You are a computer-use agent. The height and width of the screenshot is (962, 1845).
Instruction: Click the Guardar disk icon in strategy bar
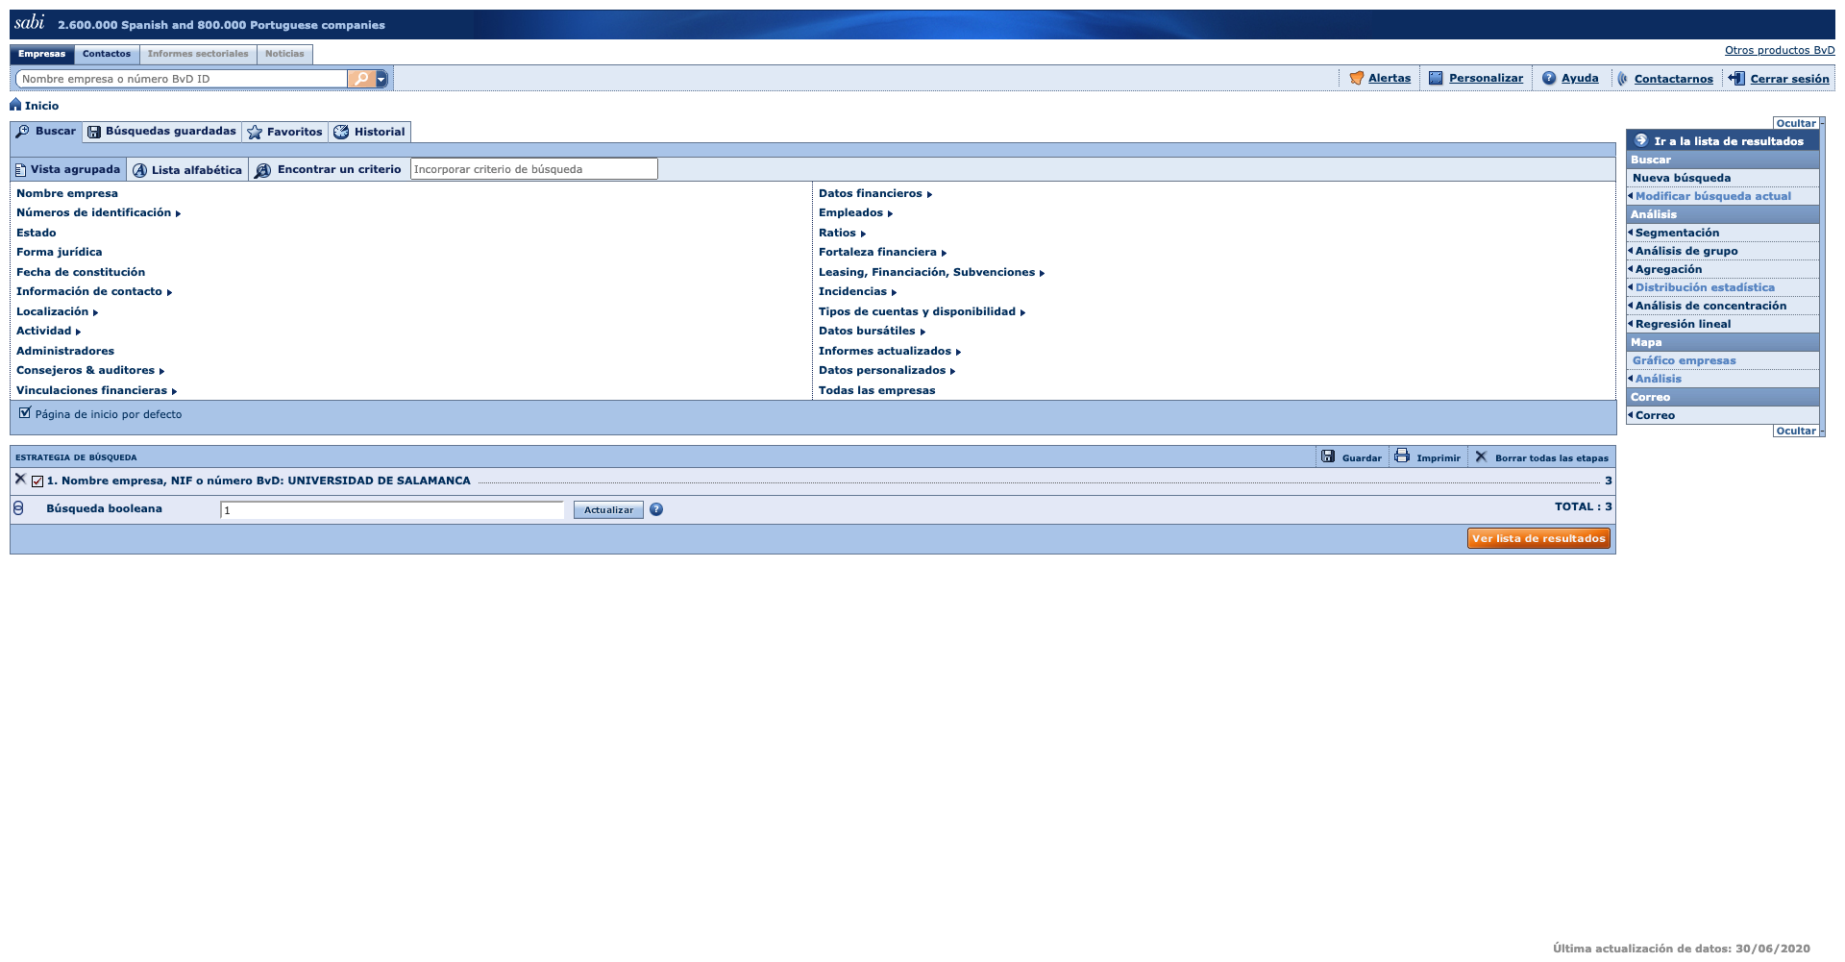point(1328,456)
